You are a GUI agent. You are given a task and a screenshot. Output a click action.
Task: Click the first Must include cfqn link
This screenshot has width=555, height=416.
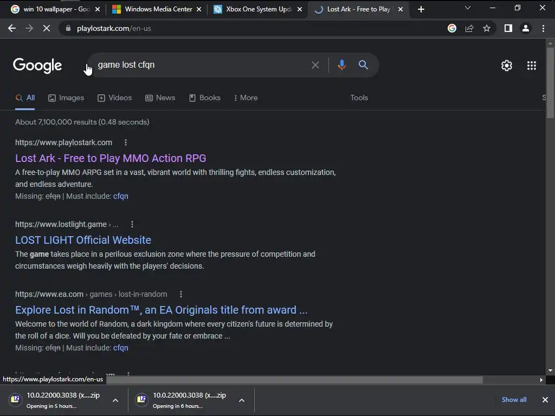pyautogui.click(x=121, y=196)
